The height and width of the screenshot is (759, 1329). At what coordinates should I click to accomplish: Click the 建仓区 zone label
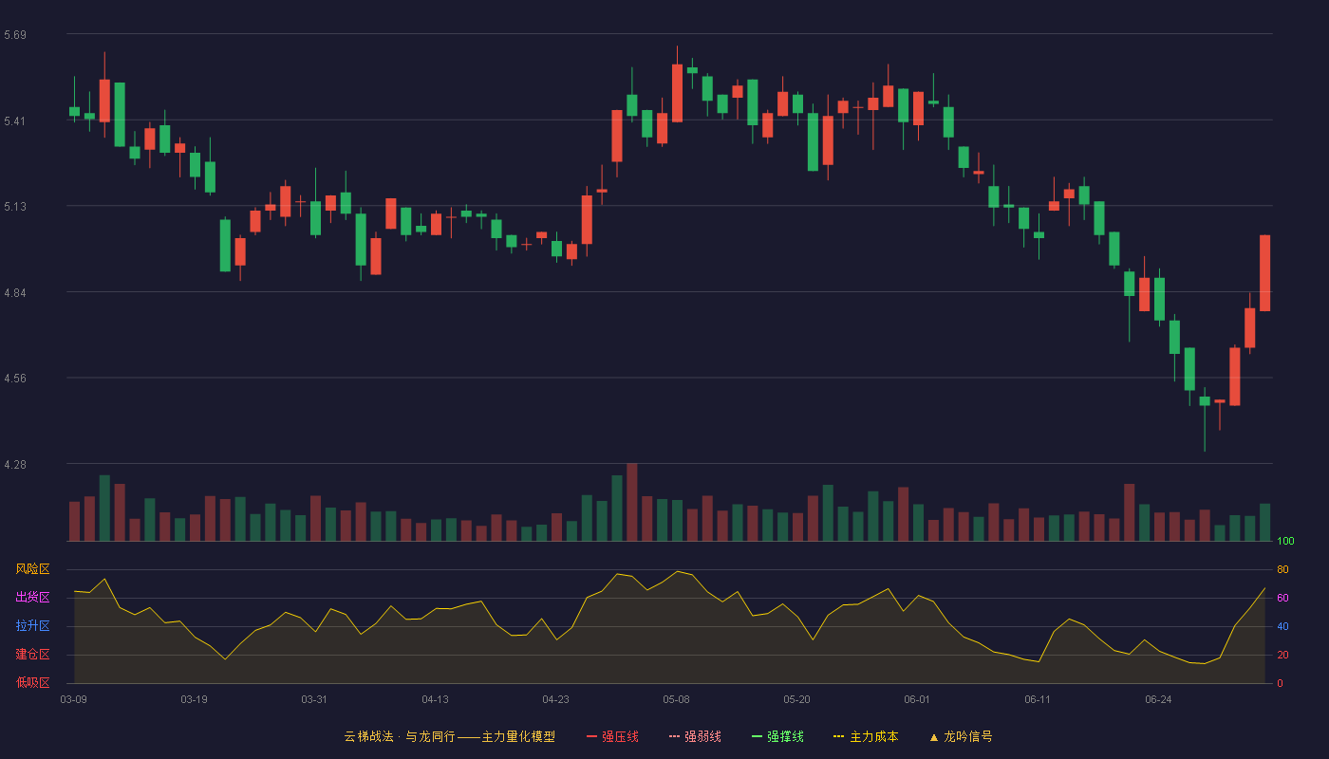pos(32,655)
